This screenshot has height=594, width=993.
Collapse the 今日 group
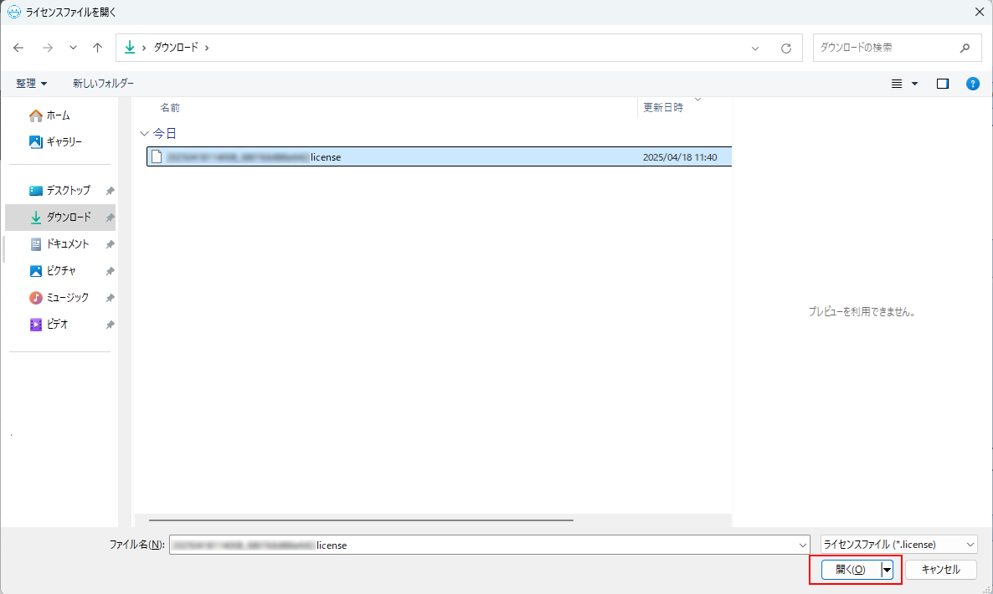[x=145, y=133]
